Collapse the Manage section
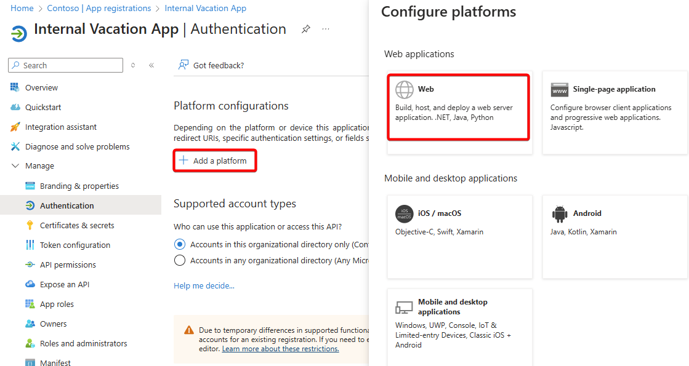This screenshot has height=366, width=689. (15, 166)
